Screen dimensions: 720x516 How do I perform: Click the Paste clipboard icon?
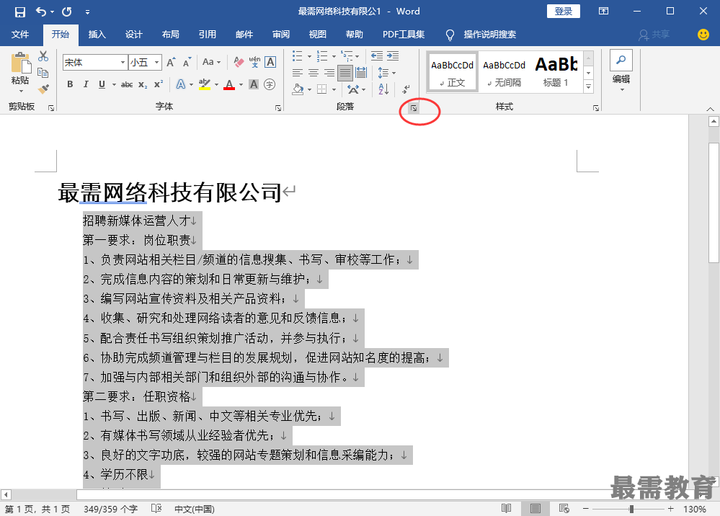click(x=21, y=63)
